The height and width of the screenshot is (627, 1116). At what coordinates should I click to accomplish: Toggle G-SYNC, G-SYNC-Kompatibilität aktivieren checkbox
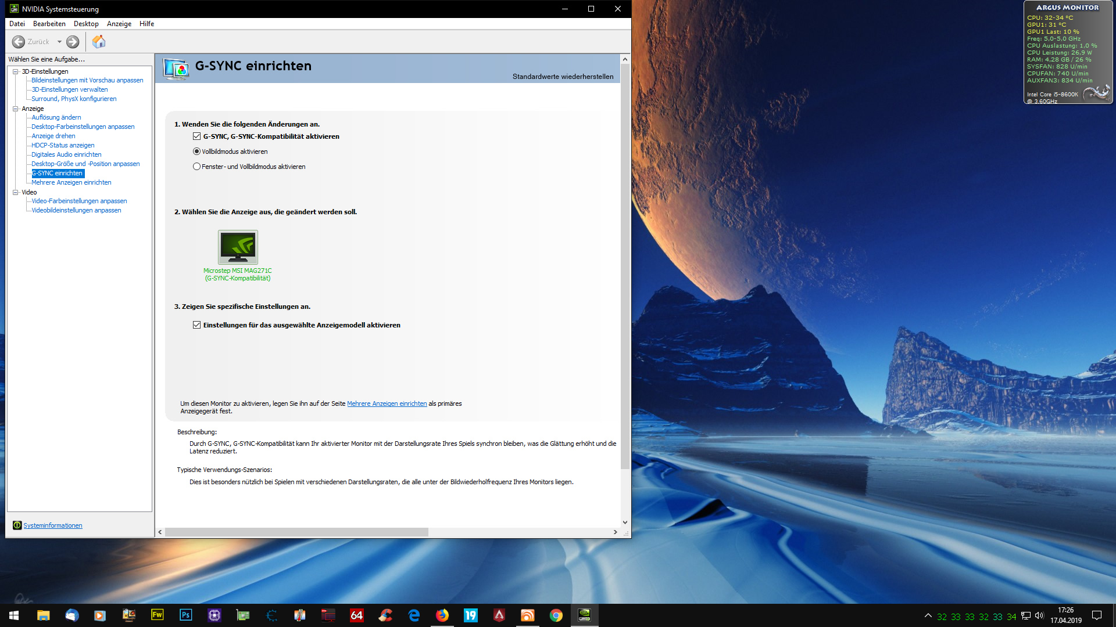pyautogui.click(x=197, y=136)
